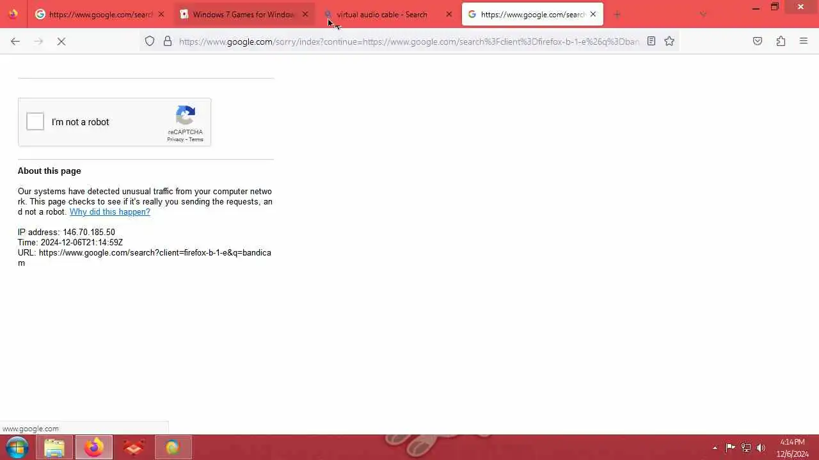
Task: Click the IP address 146.70.185.50 text
Action: pyautogui.click(x=67, y=232)
